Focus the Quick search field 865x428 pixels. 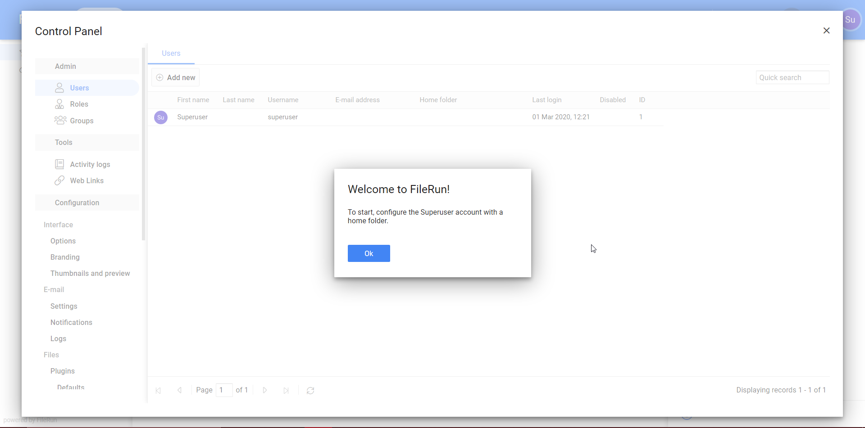tap(792, 77)
